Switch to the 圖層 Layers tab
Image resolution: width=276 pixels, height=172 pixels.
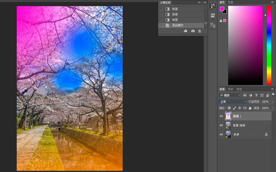tap(222, 89)
